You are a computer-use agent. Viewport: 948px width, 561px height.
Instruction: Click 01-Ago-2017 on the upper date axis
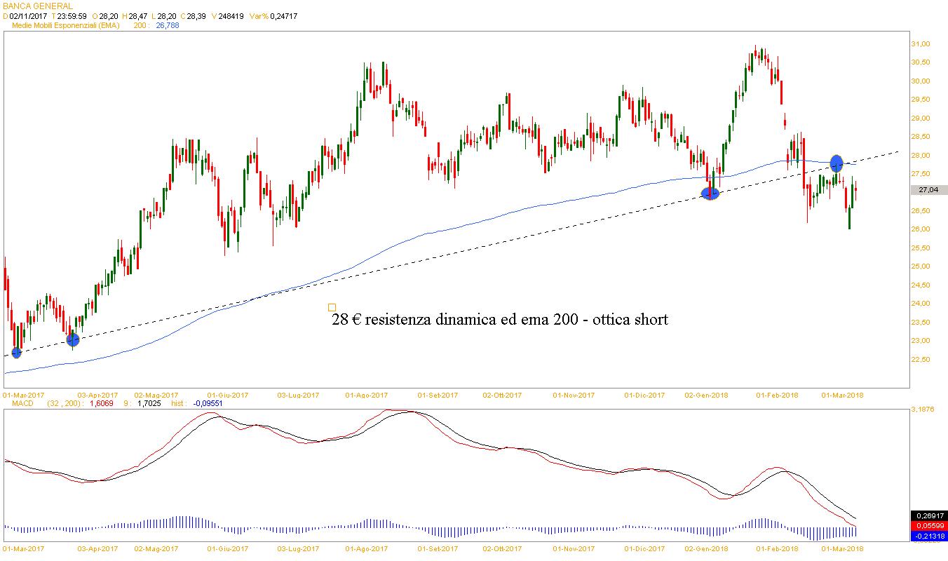click(x=367, y=396)
